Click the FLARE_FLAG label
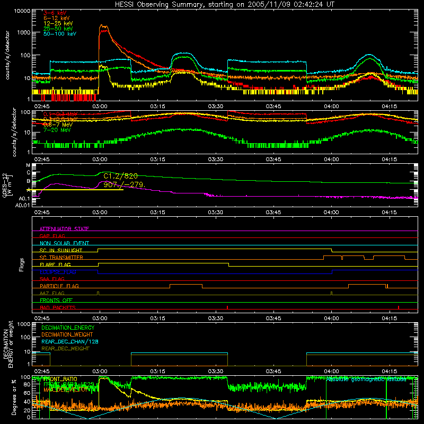This screenshot has width=424, height=424. (55, 264)
